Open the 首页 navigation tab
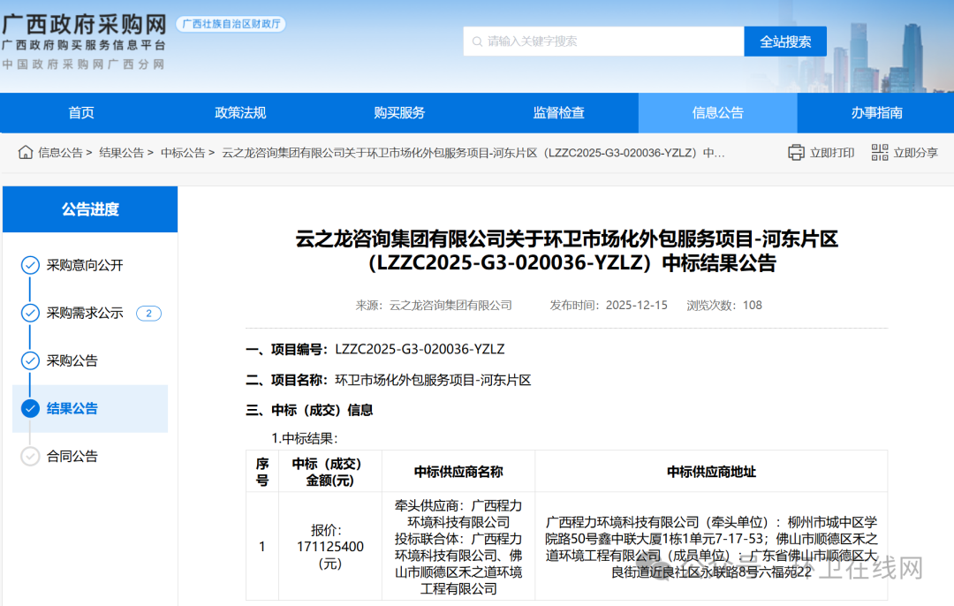This screenshot has width=954, height=606. 81,112
